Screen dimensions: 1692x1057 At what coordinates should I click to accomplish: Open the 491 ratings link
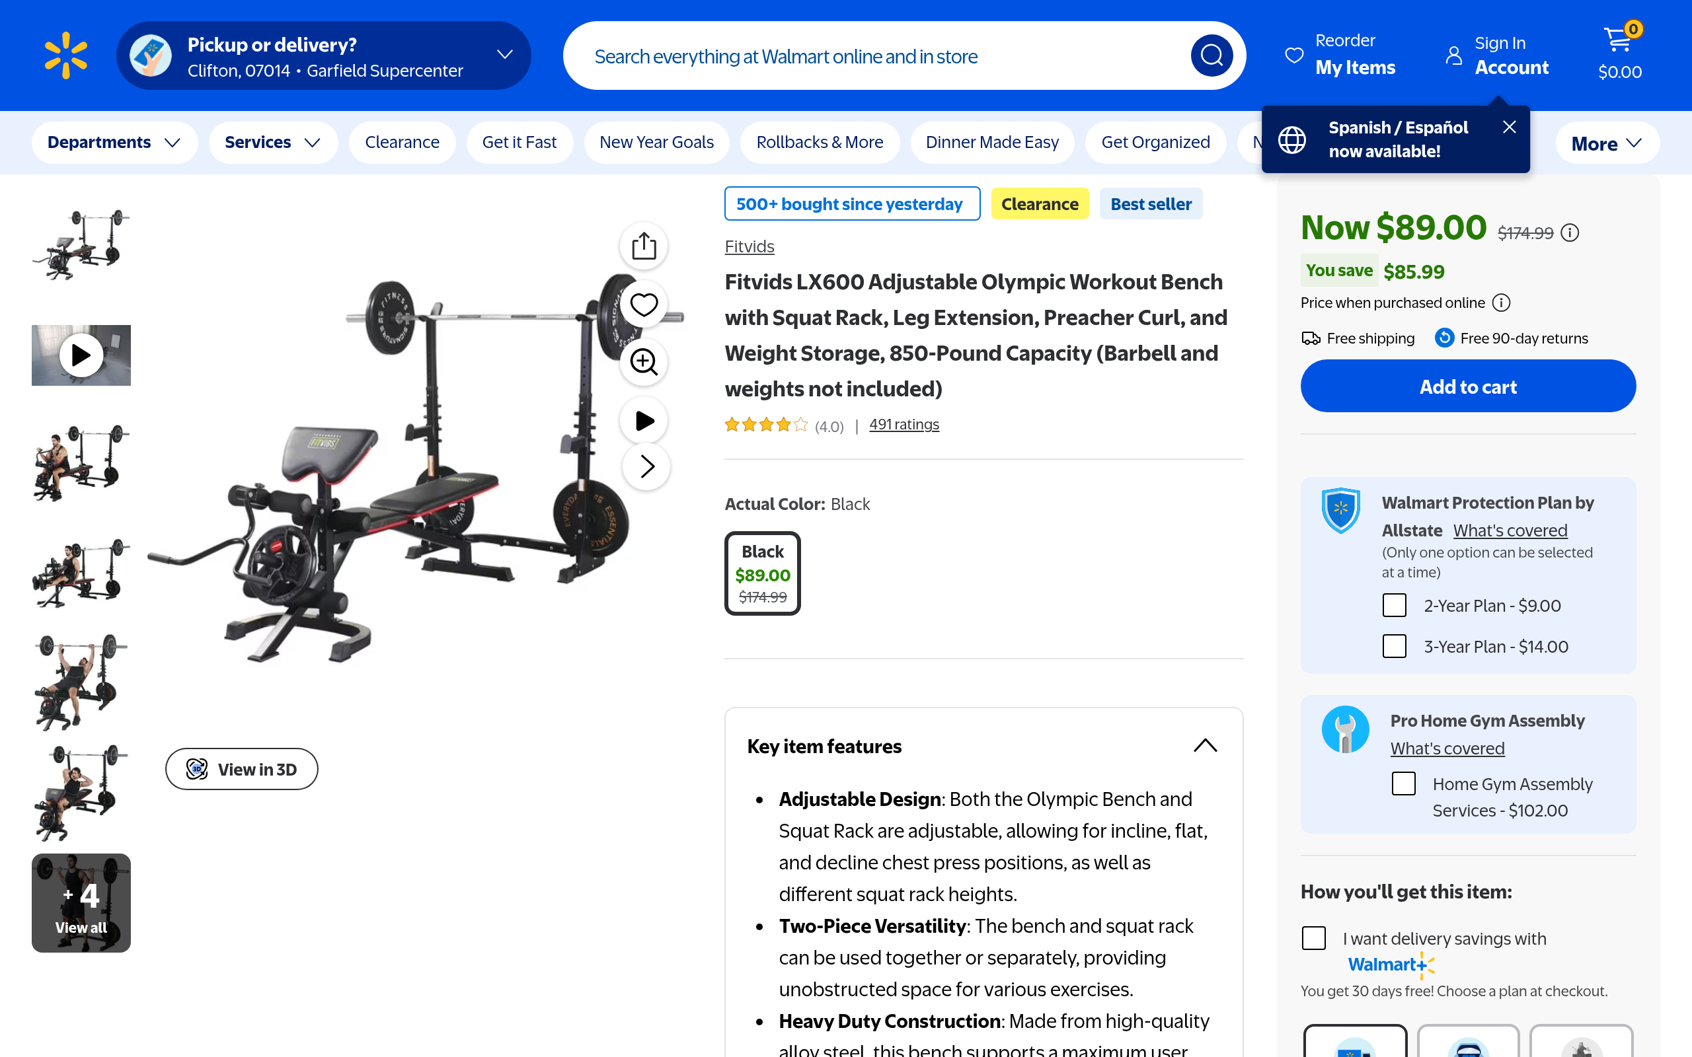904,424
